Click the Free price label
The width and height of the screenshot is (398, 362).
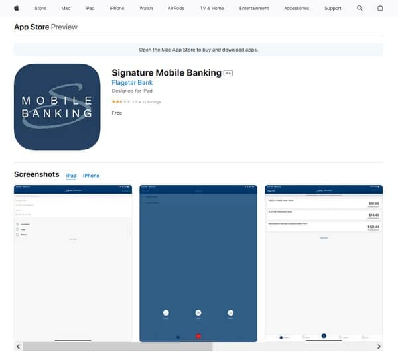(117, 113)
